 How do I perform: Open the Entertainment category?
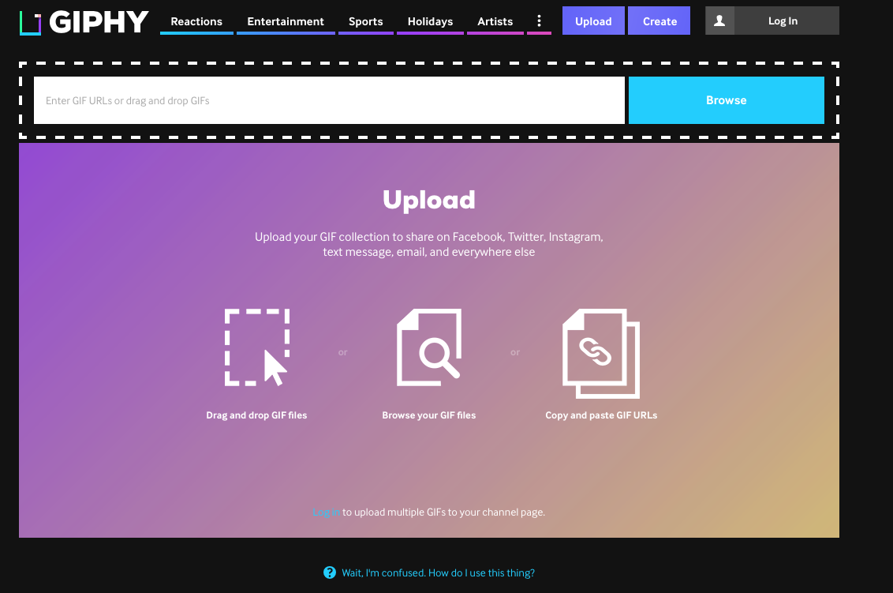coord(286,21)
